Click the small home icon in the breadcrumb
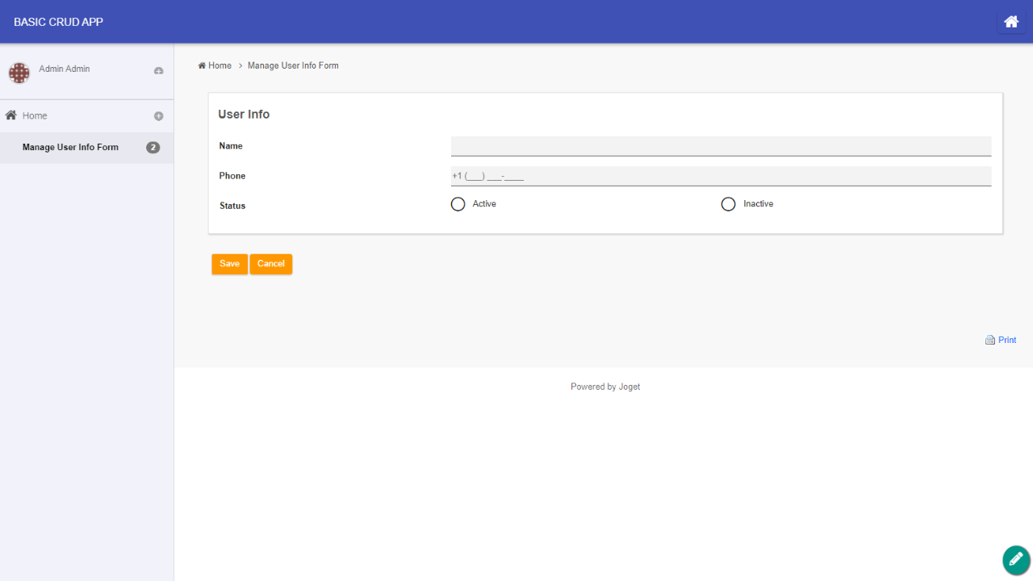Viewport: 1033px width, 581px height. coord(202,65)
